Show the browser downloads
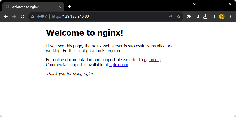Viewport: 236px width, 117px height. point(205,16)
